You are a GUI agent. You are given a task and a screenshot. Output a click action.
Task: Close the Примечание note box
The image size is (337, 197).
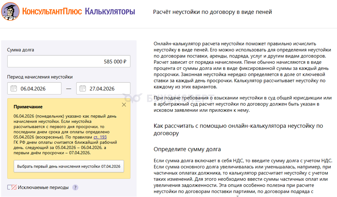[124, 105]
